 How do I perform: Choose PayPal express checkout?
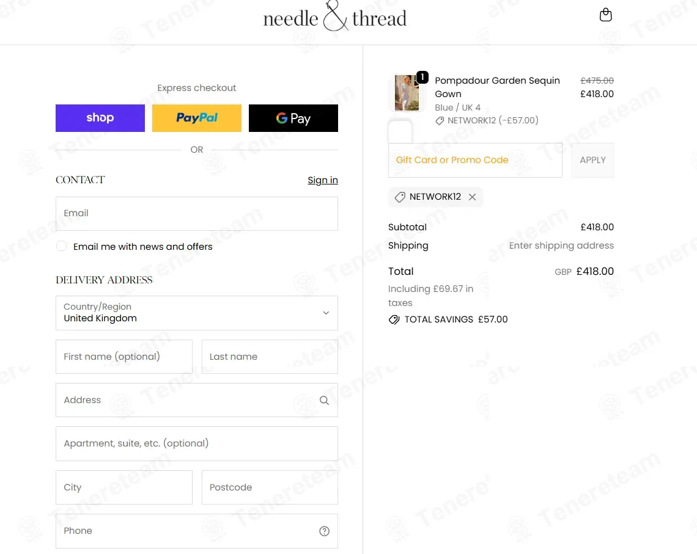[197, 118]
